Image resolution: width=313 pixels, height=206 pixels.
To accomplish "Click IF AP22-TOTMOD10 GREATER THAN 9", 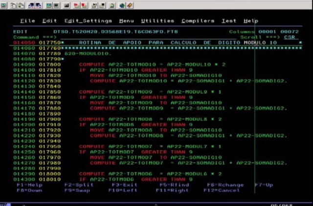I will pos(136,70).
